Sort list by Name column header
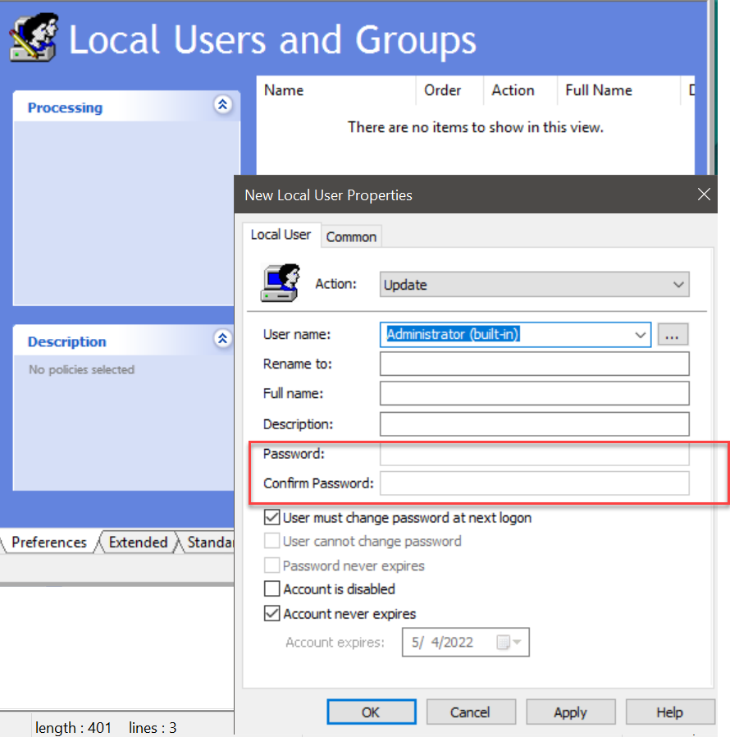The image size is (730, 737). (x=336, y=90)
